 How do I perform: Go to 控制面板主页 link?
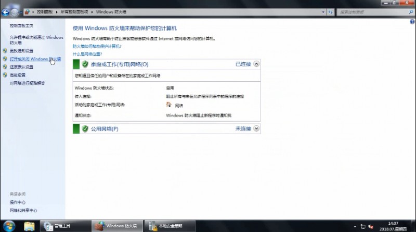pos(21,25)
